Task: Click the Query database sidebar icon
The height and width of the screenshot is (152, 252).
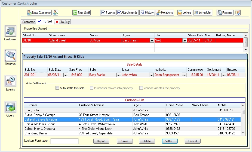Action: 10,107
